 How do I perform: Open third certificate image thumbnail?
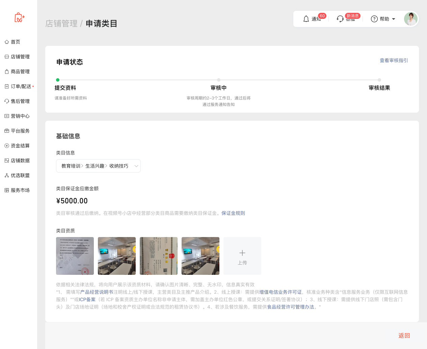click(x=159, y=256)
